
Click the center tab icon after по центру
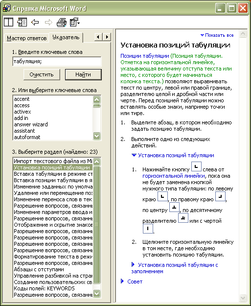[x=174, y=207]
